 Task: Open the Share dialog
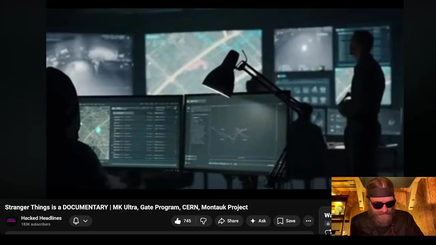[229, 221]
